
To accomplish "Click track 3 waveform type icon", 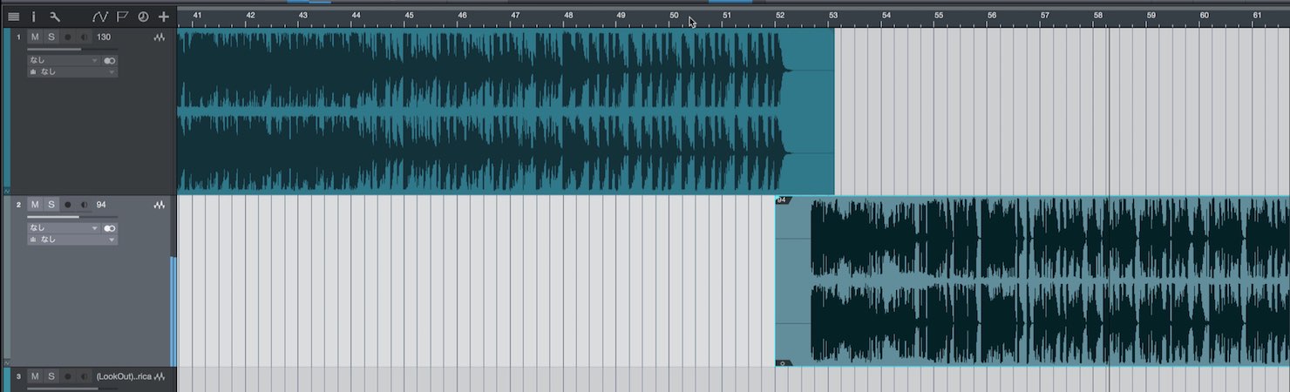I will coord(160,377).
